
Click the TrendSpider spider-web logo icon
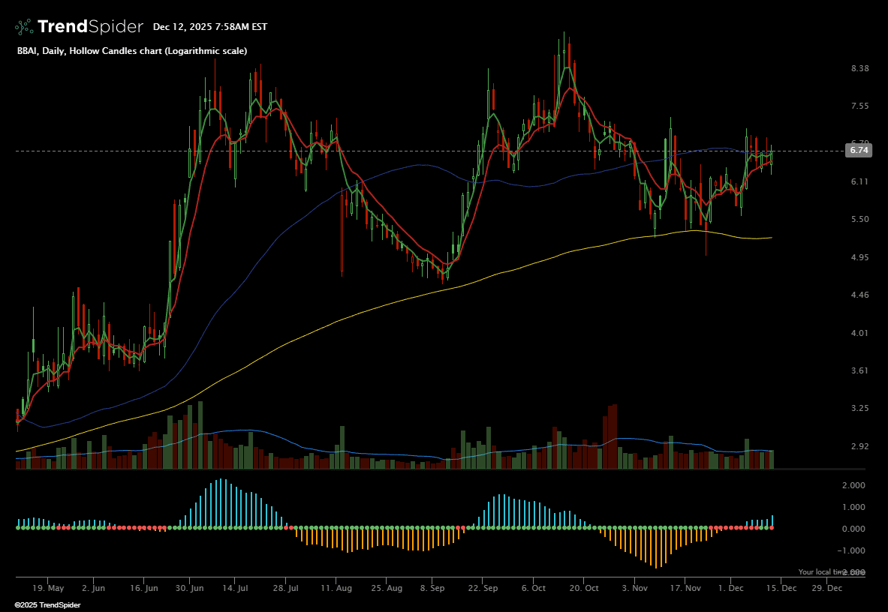[24, 27]
